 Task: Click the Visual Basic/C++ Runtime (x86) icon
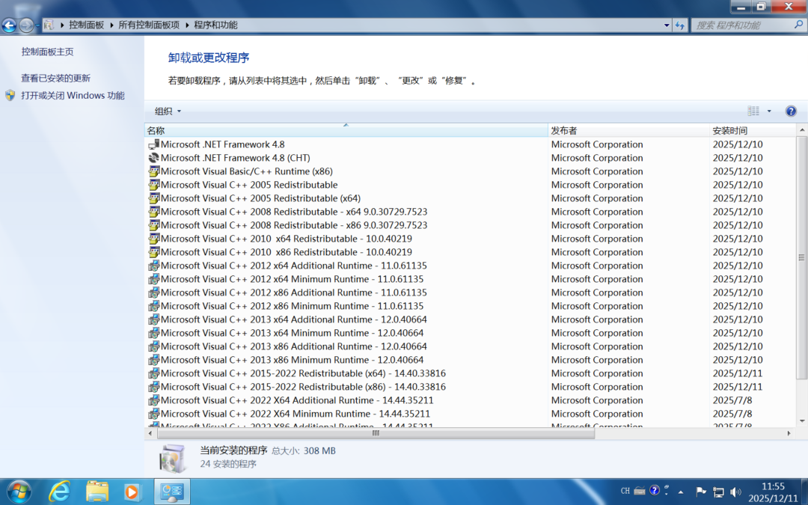coord(153,171)
